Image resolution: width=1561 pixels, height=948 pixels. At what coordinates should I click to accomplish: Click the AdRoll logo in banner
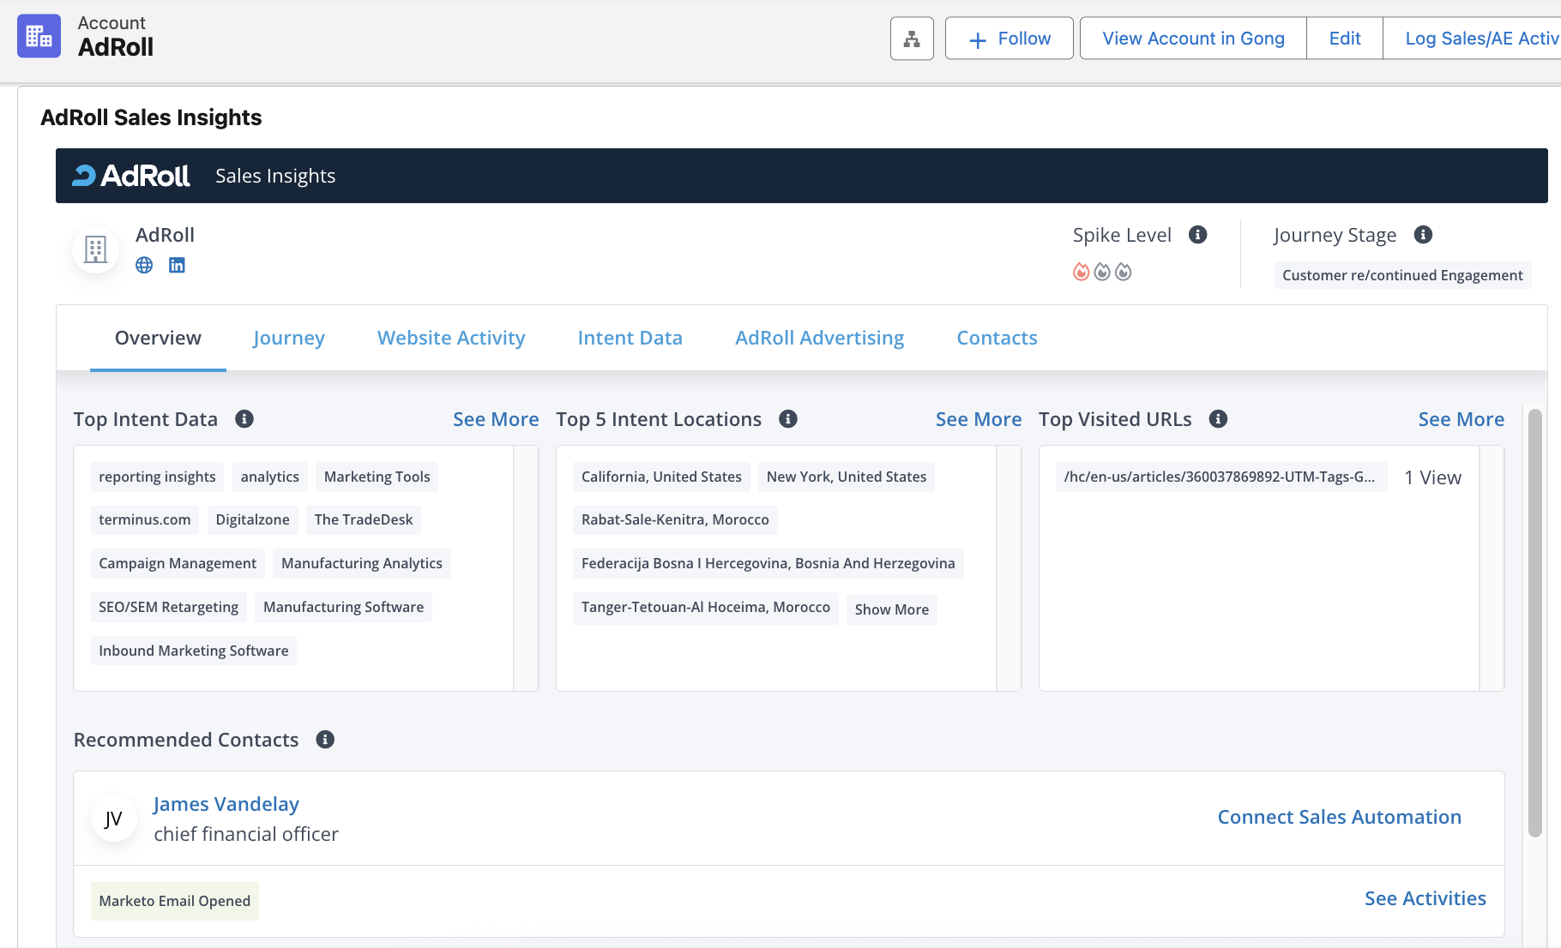pos(131,176)
